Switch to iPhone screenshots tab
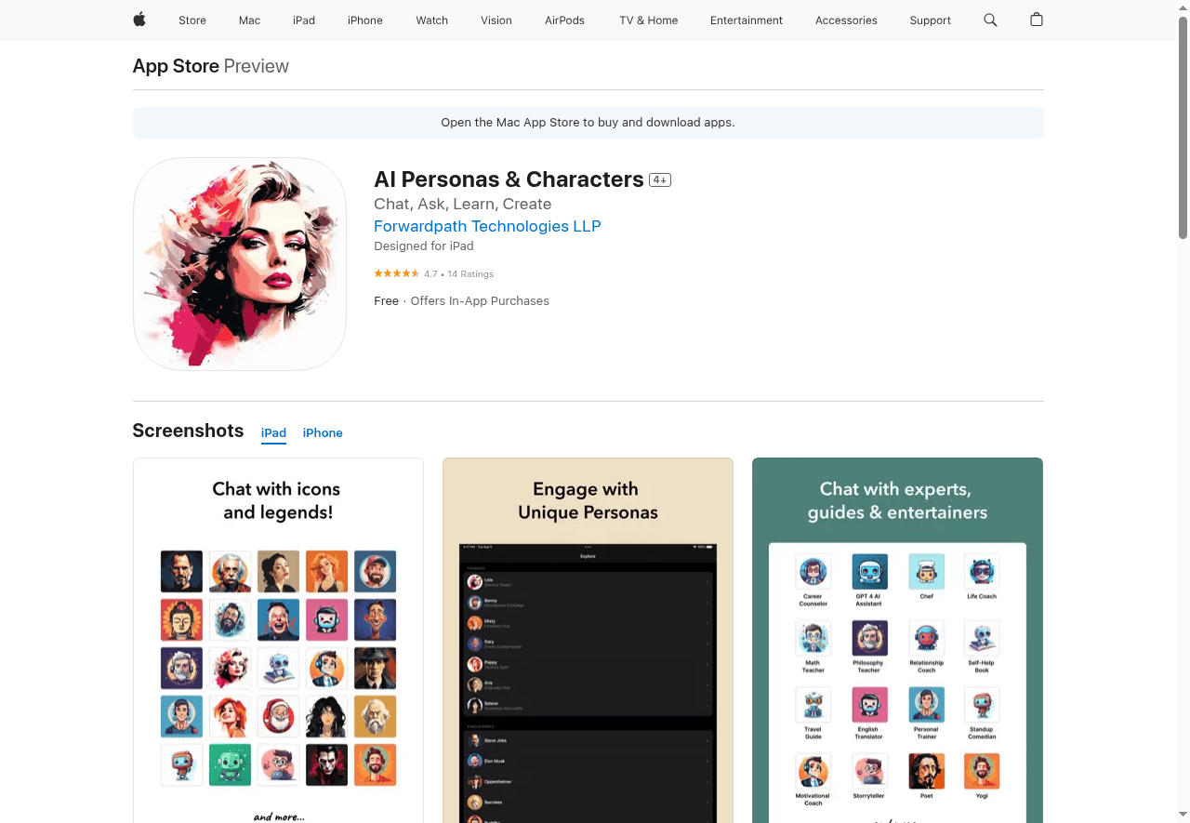 (x=323, y=433)
